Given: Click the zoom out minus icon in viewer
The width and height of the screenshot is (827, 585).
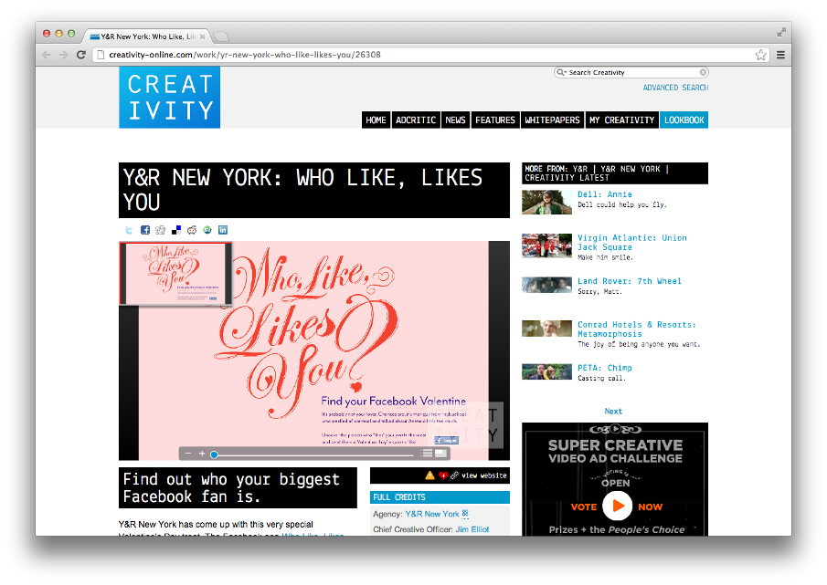Looking at the screenshot, I should tap(188, 454).
